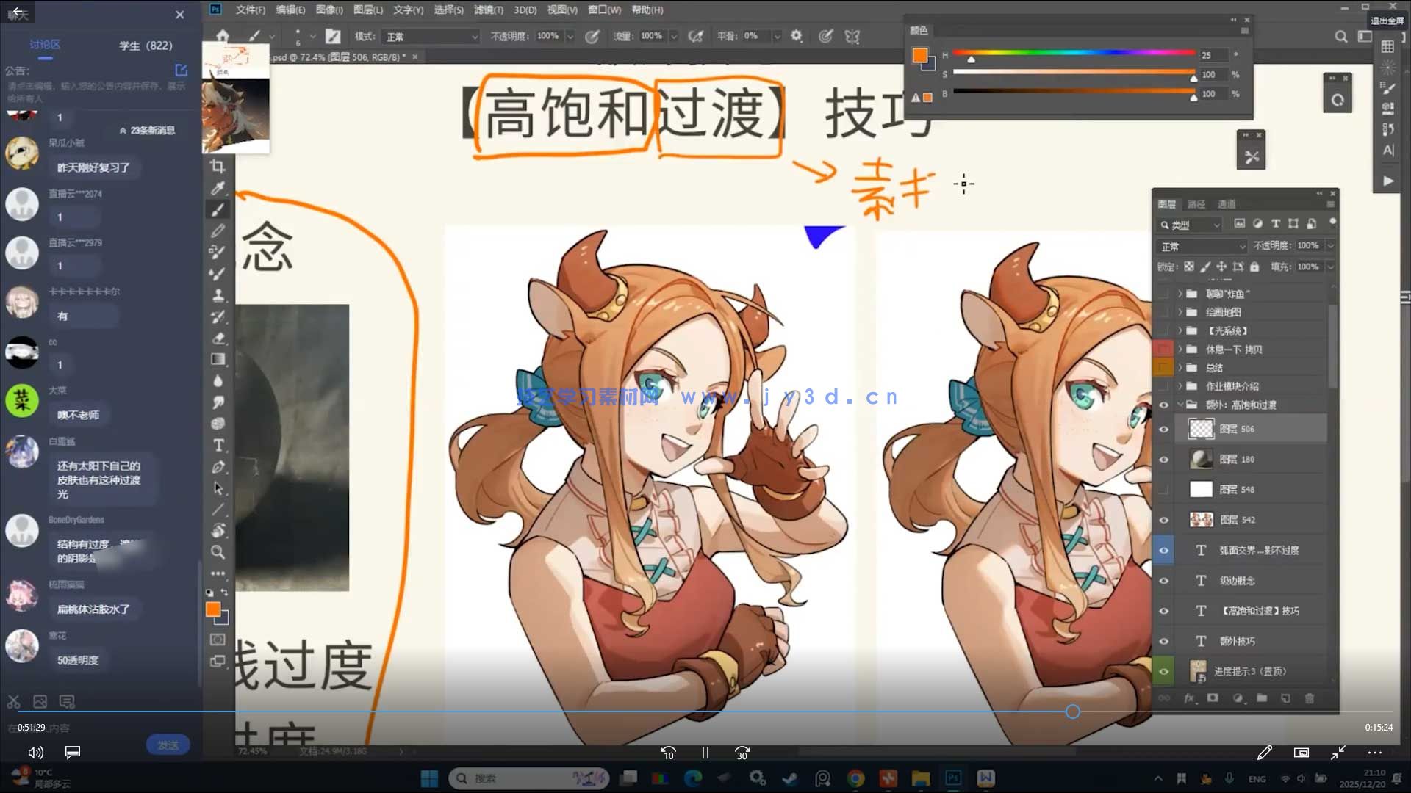This screenshot has width=1411, height=793.
Task: Select the Crop tool
Action: 218,166
